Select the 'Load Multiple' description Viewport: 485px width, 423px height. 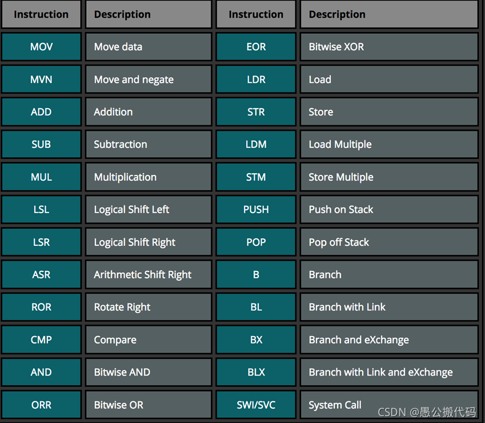coord(390,145)
